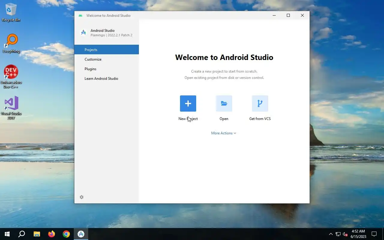Click the New Project plus icon

click(188, 103)
